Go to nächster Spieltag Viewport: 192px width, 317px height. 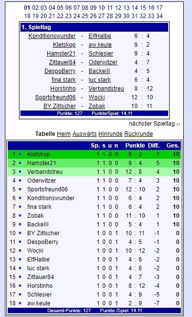click(155, 124)
